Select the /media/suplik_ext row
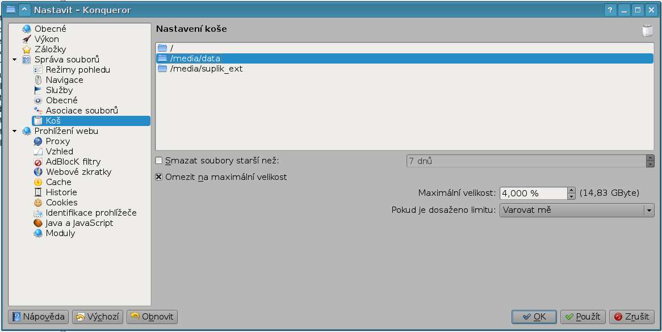Screen dimensions: 662x332 (404, 68)
